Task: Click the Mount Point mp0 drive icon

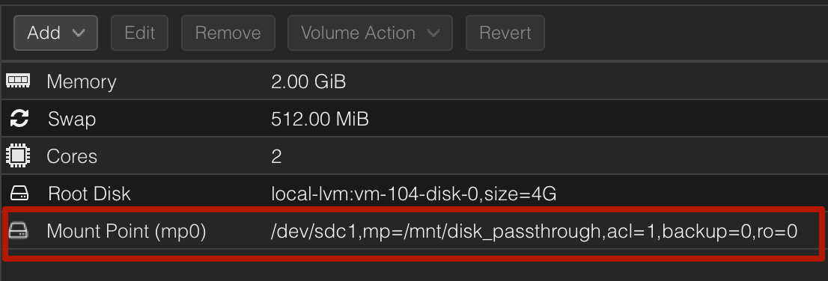Action: pos(19,231)
